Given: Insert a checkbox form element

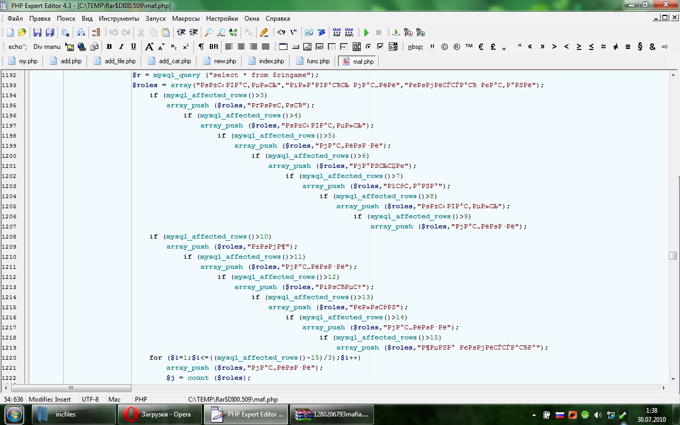Looking at the screenshot, I should click(x=380, y=47).
